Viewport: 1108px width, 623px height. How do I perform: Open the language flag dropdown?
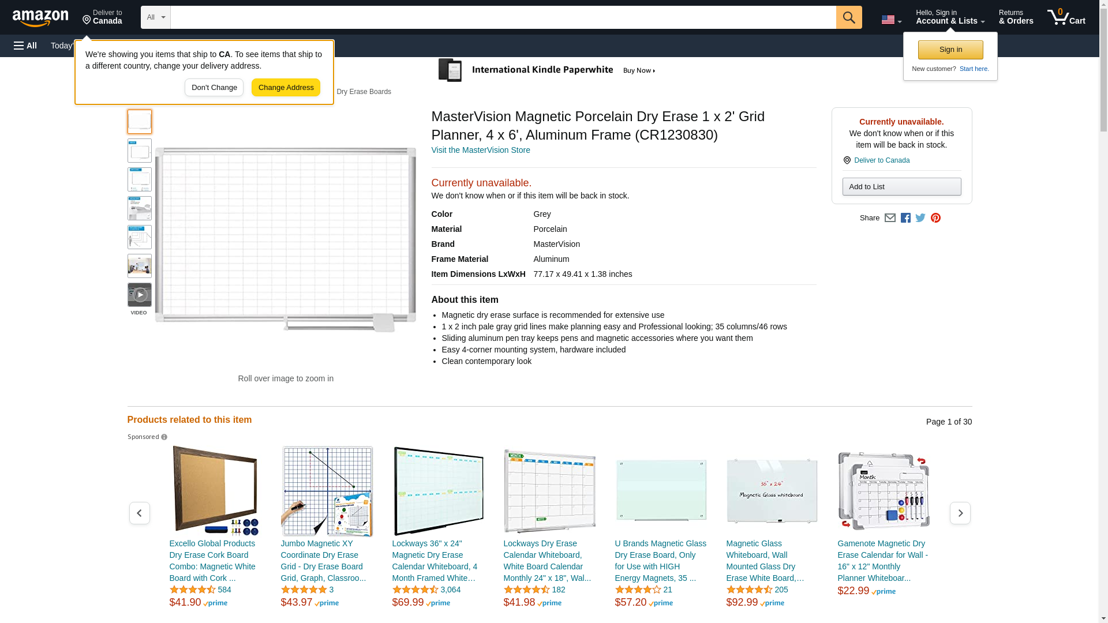click(891, 20)
